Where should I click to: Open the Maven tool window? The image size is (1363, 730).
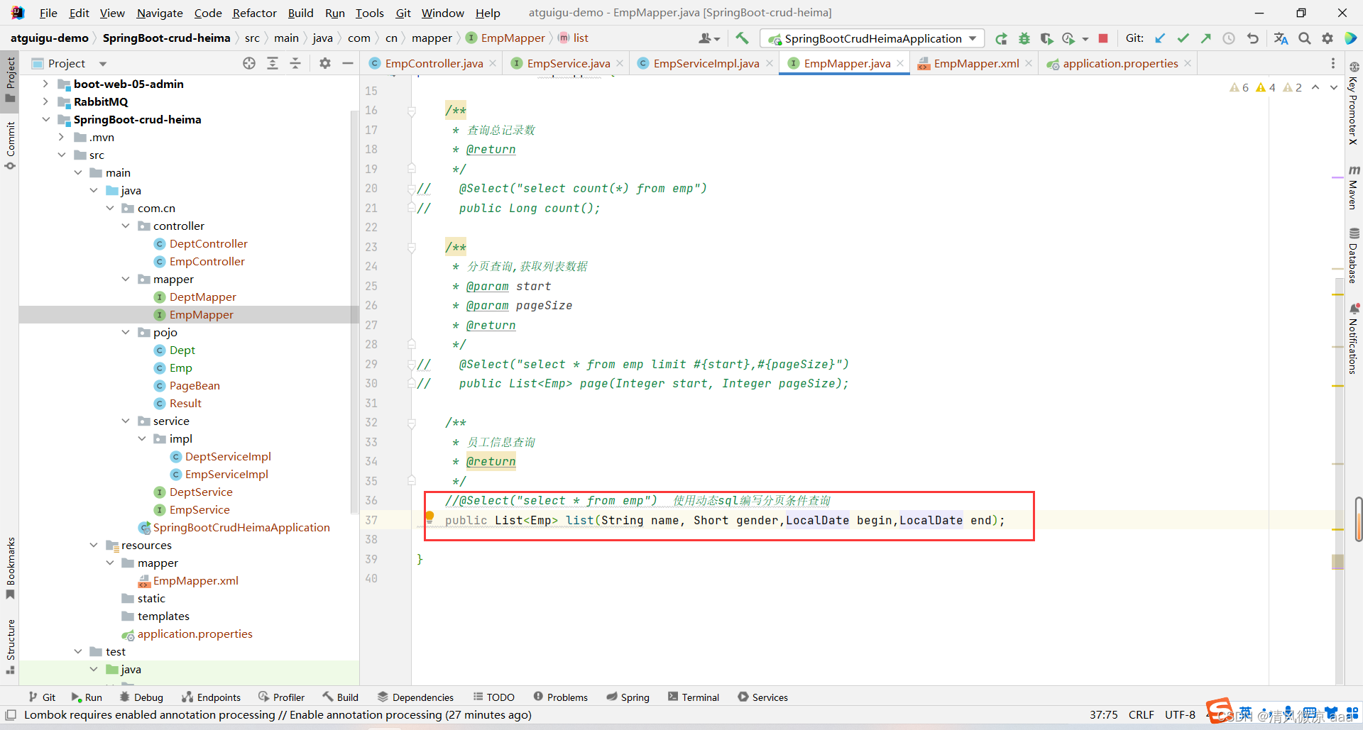point(1354,187)
